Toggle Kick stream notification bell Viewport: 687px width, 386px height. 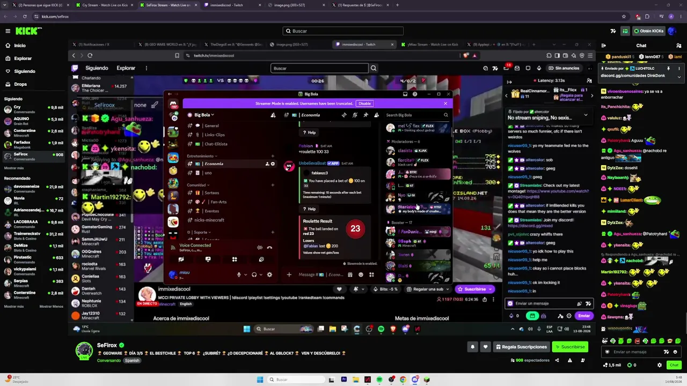[x=473, y=347]
